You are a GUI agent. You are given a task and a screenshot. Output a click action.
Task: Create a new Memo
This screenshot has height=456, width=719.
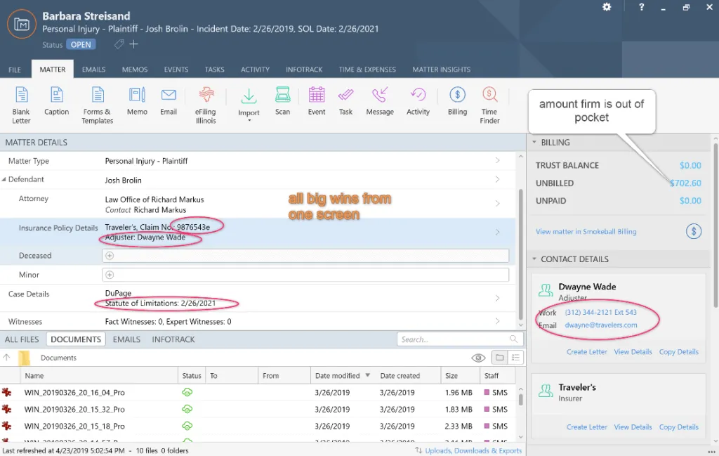tap(137, 101)
